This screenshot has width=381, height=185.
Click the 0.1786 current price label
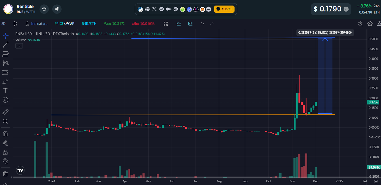374,102
